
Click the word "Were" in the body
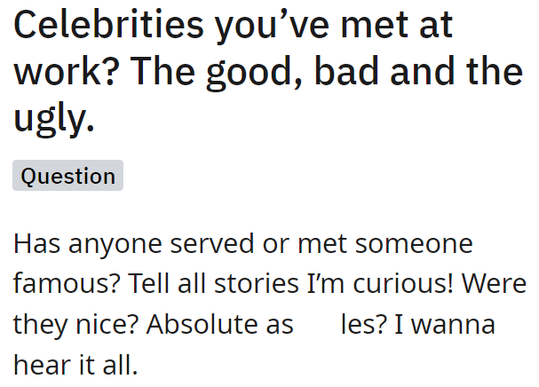[x=495, y=284]
